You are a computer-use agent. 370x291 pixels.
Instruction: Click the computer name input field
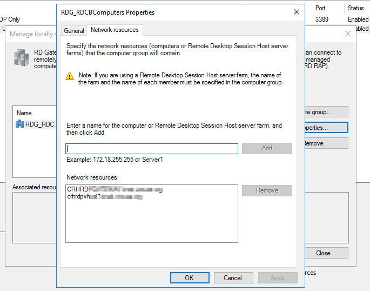pos(152,149)
